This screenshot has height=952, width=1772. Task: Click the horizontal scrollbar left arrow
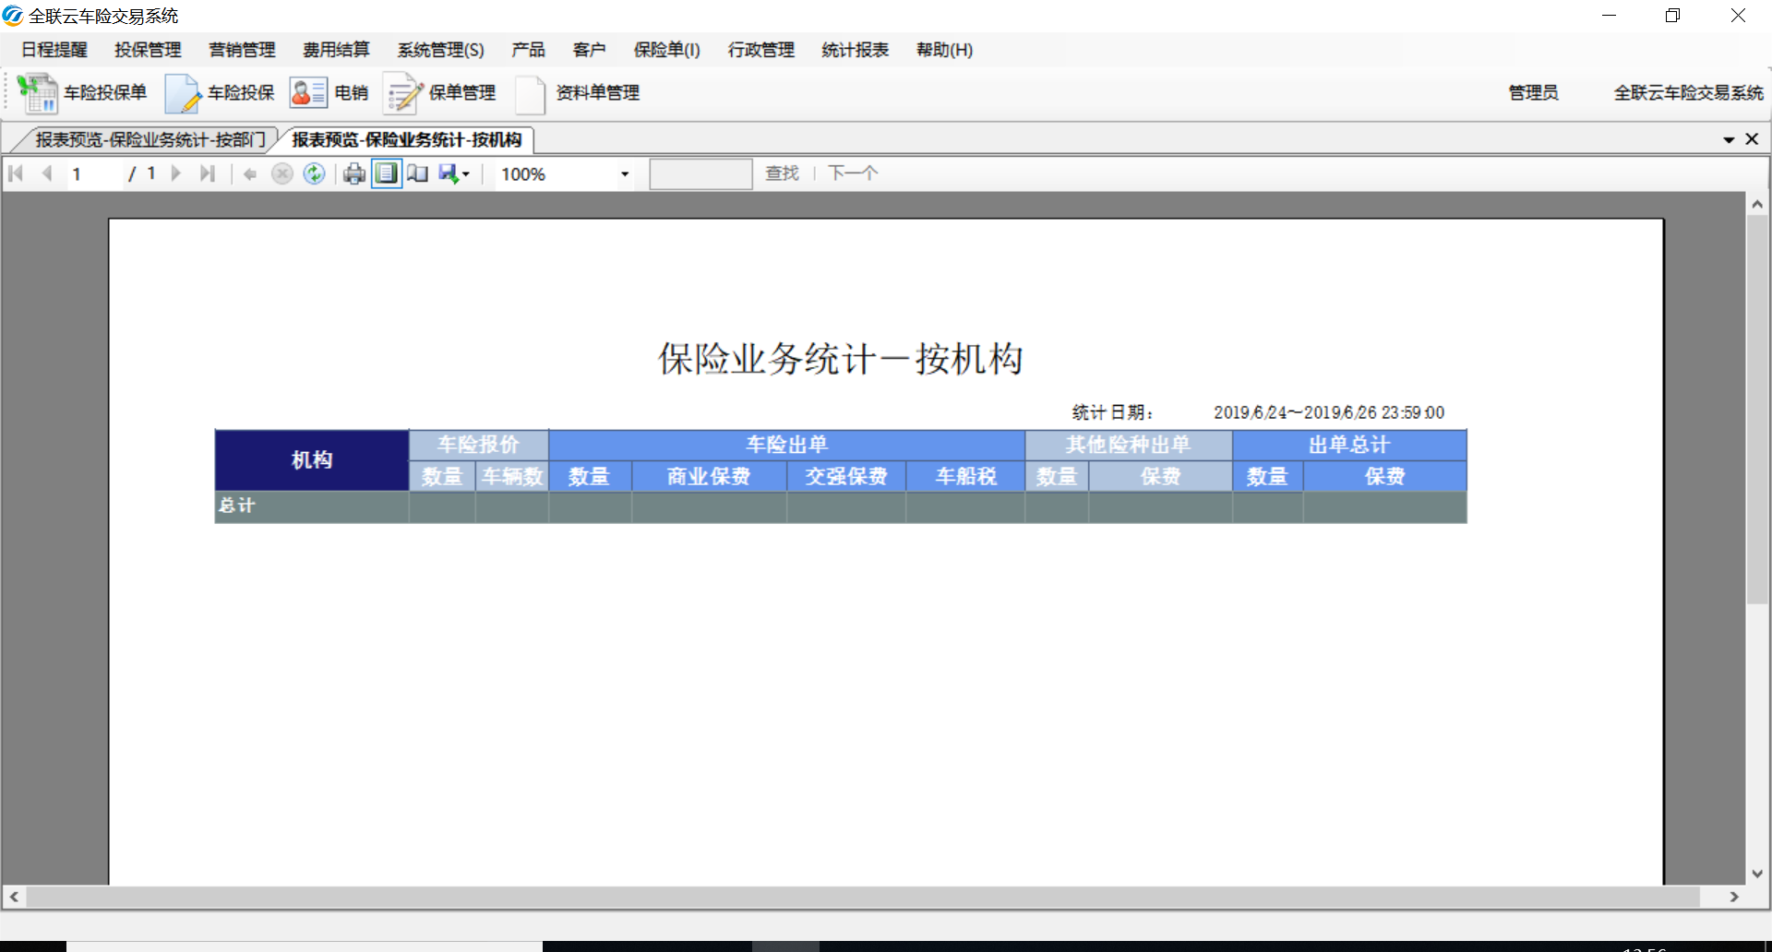pyautogui.click(x=14, y=897)
